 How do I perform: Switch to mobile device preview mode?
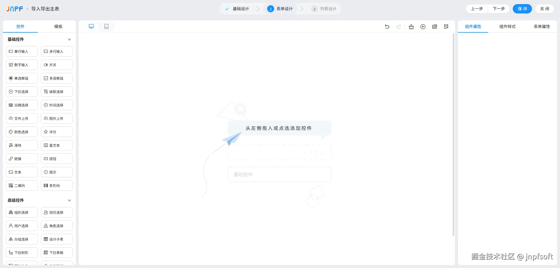[106, 27]
